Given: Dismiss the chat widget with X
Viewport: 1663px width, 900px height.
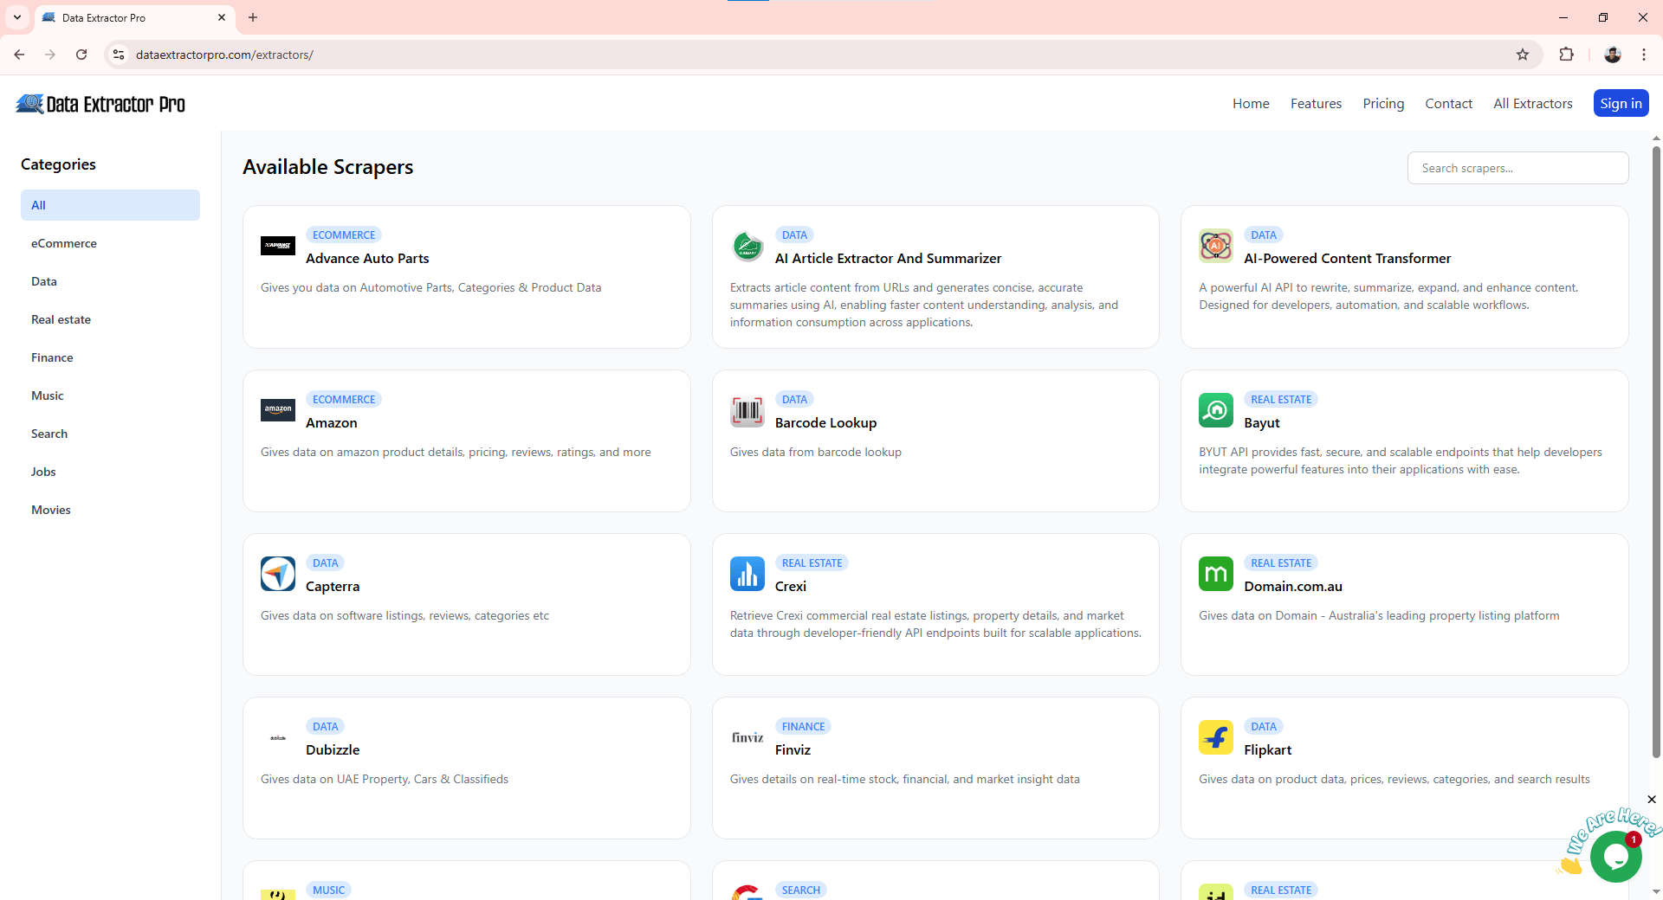Looking at the screenshot, I should [x=1651, y=800].
